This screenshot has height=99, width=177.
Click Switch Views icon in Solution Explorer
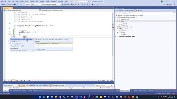pos(122,10)
